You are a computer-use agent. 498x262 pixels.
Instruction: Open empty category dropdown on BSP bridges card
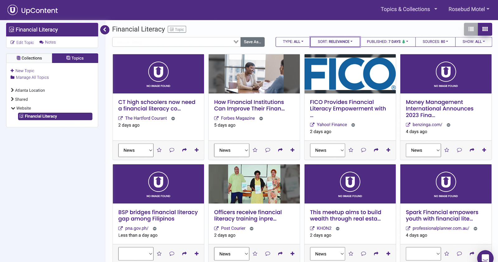click(136, 254)
